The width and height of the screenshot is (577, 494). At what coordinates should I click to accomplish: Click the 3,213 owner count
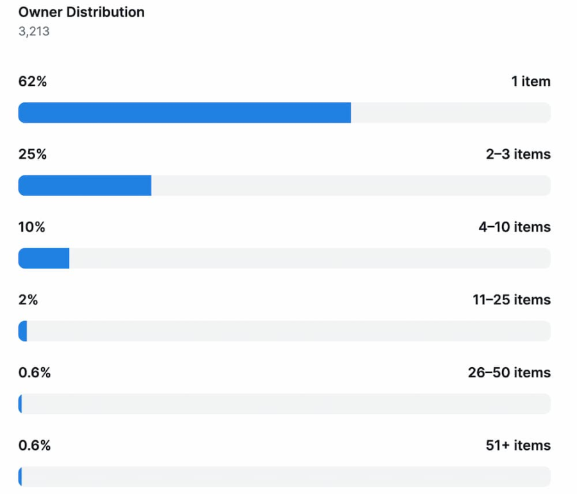(34, 31)
